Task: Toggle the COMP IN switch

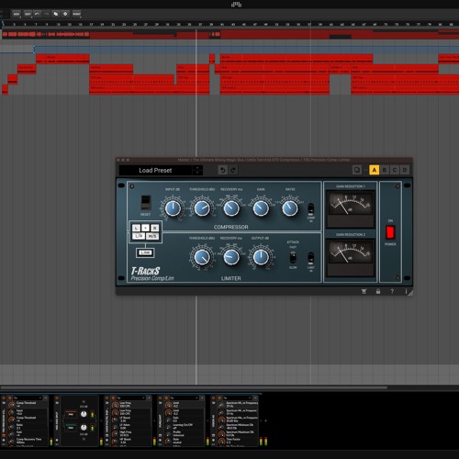Action: pos(310,208)
